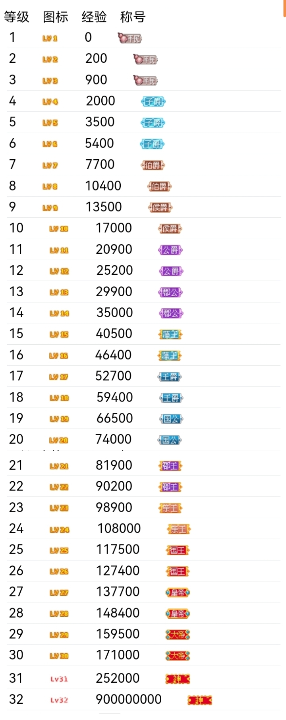This screenshot has height=720, width=286.
Task: Click the 称号 column header
Action: coord(133,17)
